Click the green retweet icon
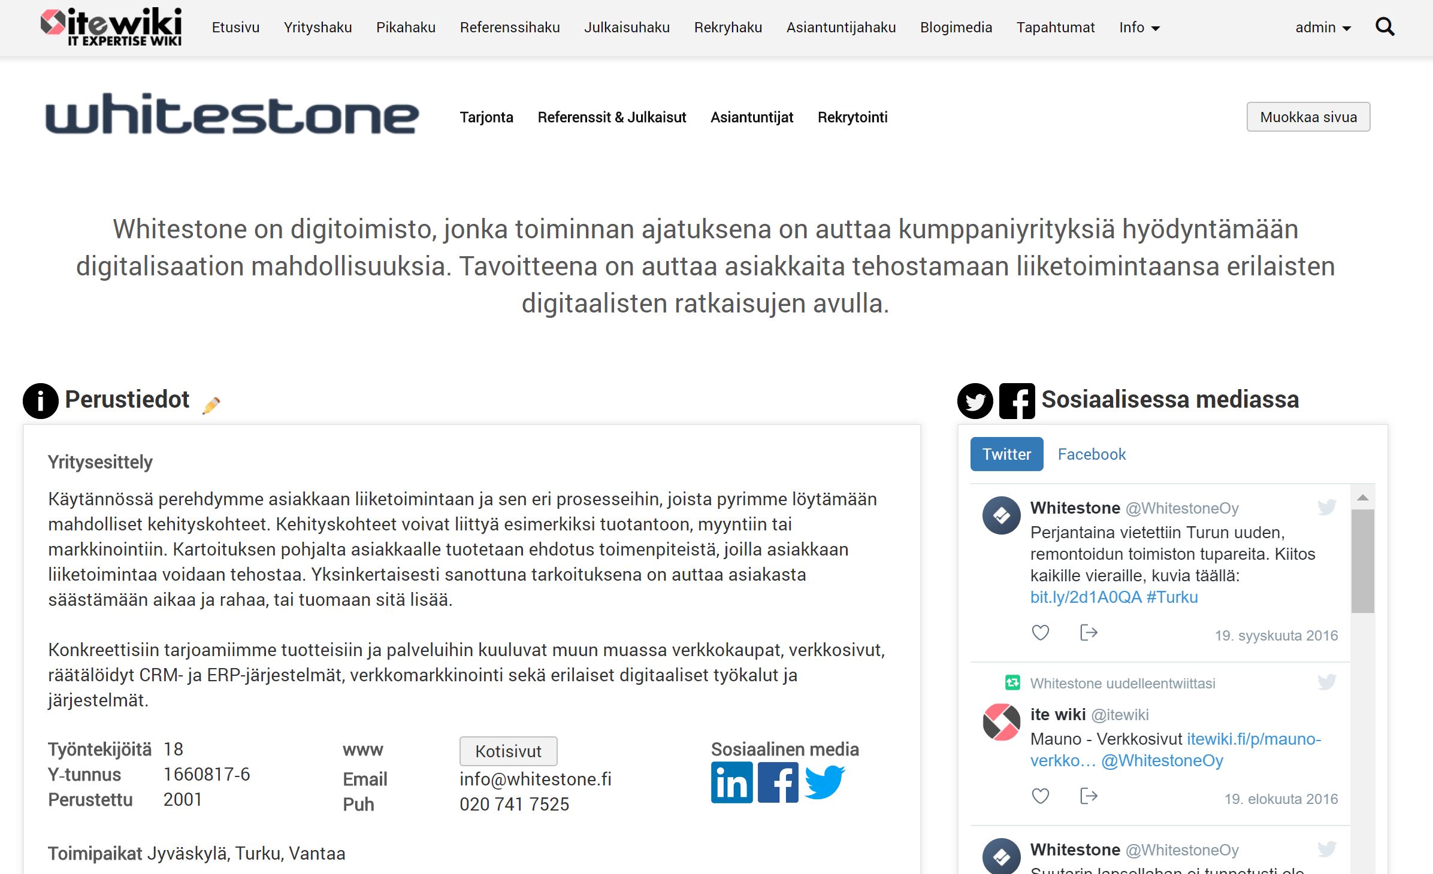 click(x=1012, y=682)
